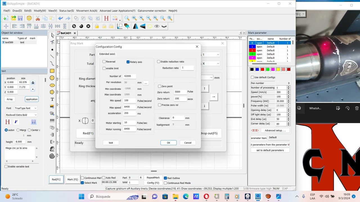
Task: Select the Polygon drawing tool
Action: tap(52, 92)
